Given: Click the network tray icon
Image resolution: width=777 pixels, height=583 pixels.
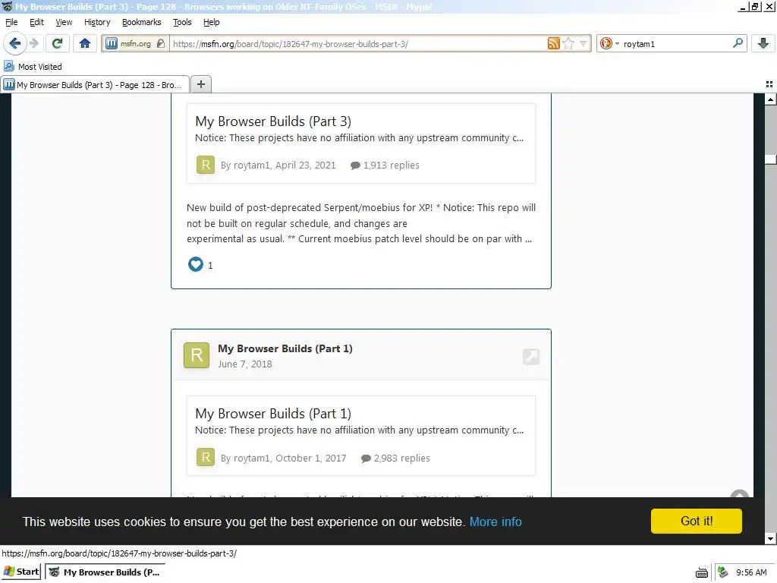Looking at the screenshot, I should pyautogui.click(x=723, y=572).
